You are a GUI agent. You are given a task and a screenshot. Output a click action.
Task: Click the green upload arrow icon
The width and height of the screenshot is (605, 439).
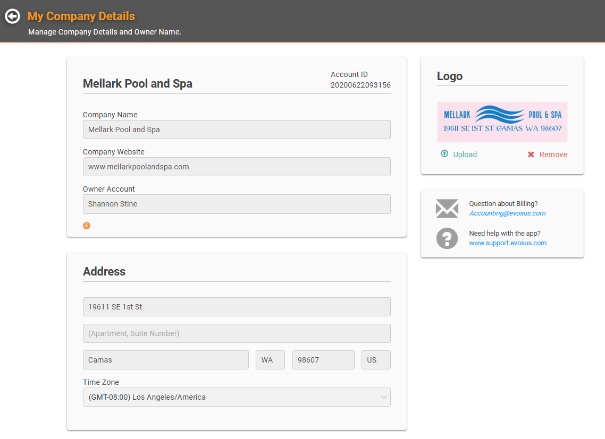tap(444, 154)
